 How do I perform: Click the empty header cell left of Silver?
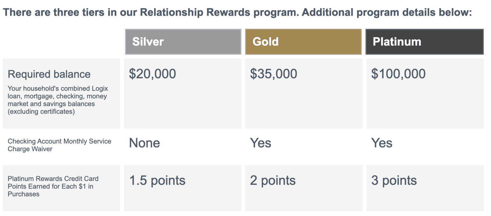[62, 42]
